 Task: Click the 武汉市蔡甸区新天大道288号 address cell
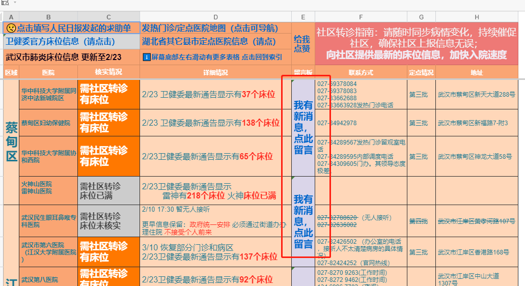click(x=477, y=94)
